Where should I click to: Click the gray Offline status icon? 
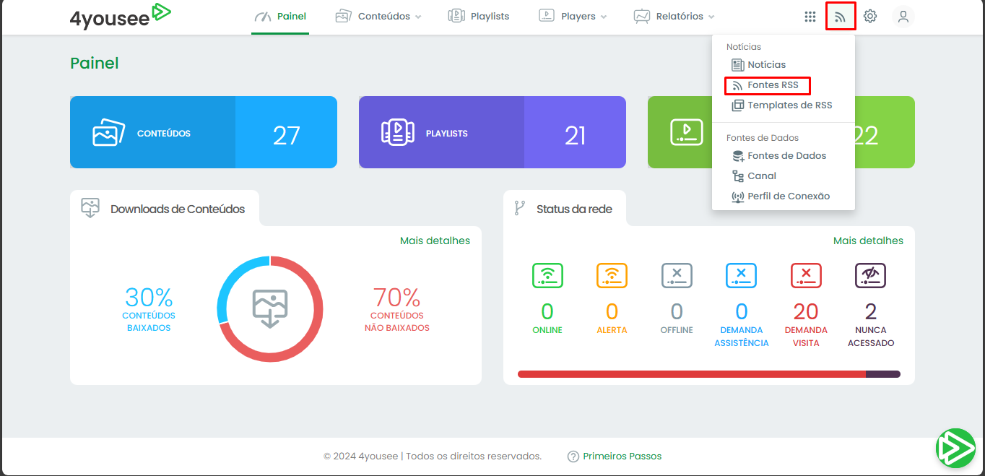[677, 275]
